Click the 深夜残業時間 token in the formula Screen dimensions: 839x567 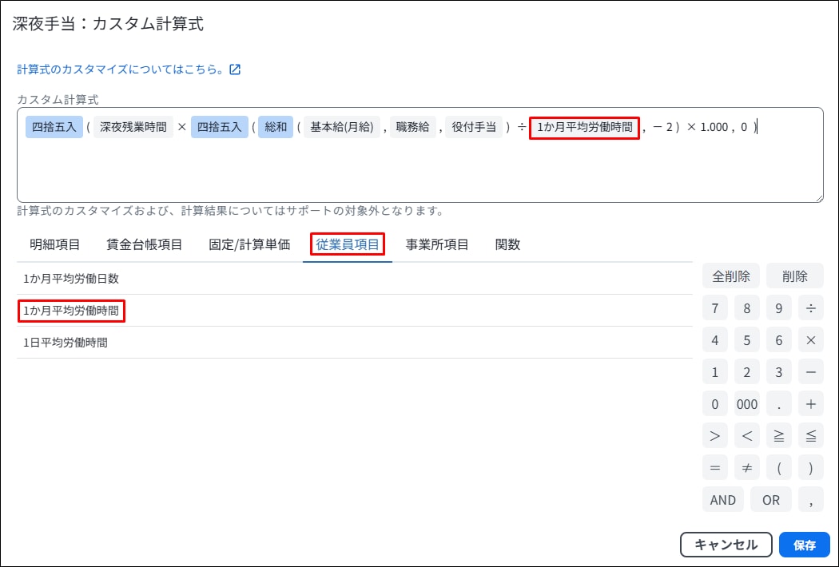point(133,127)
